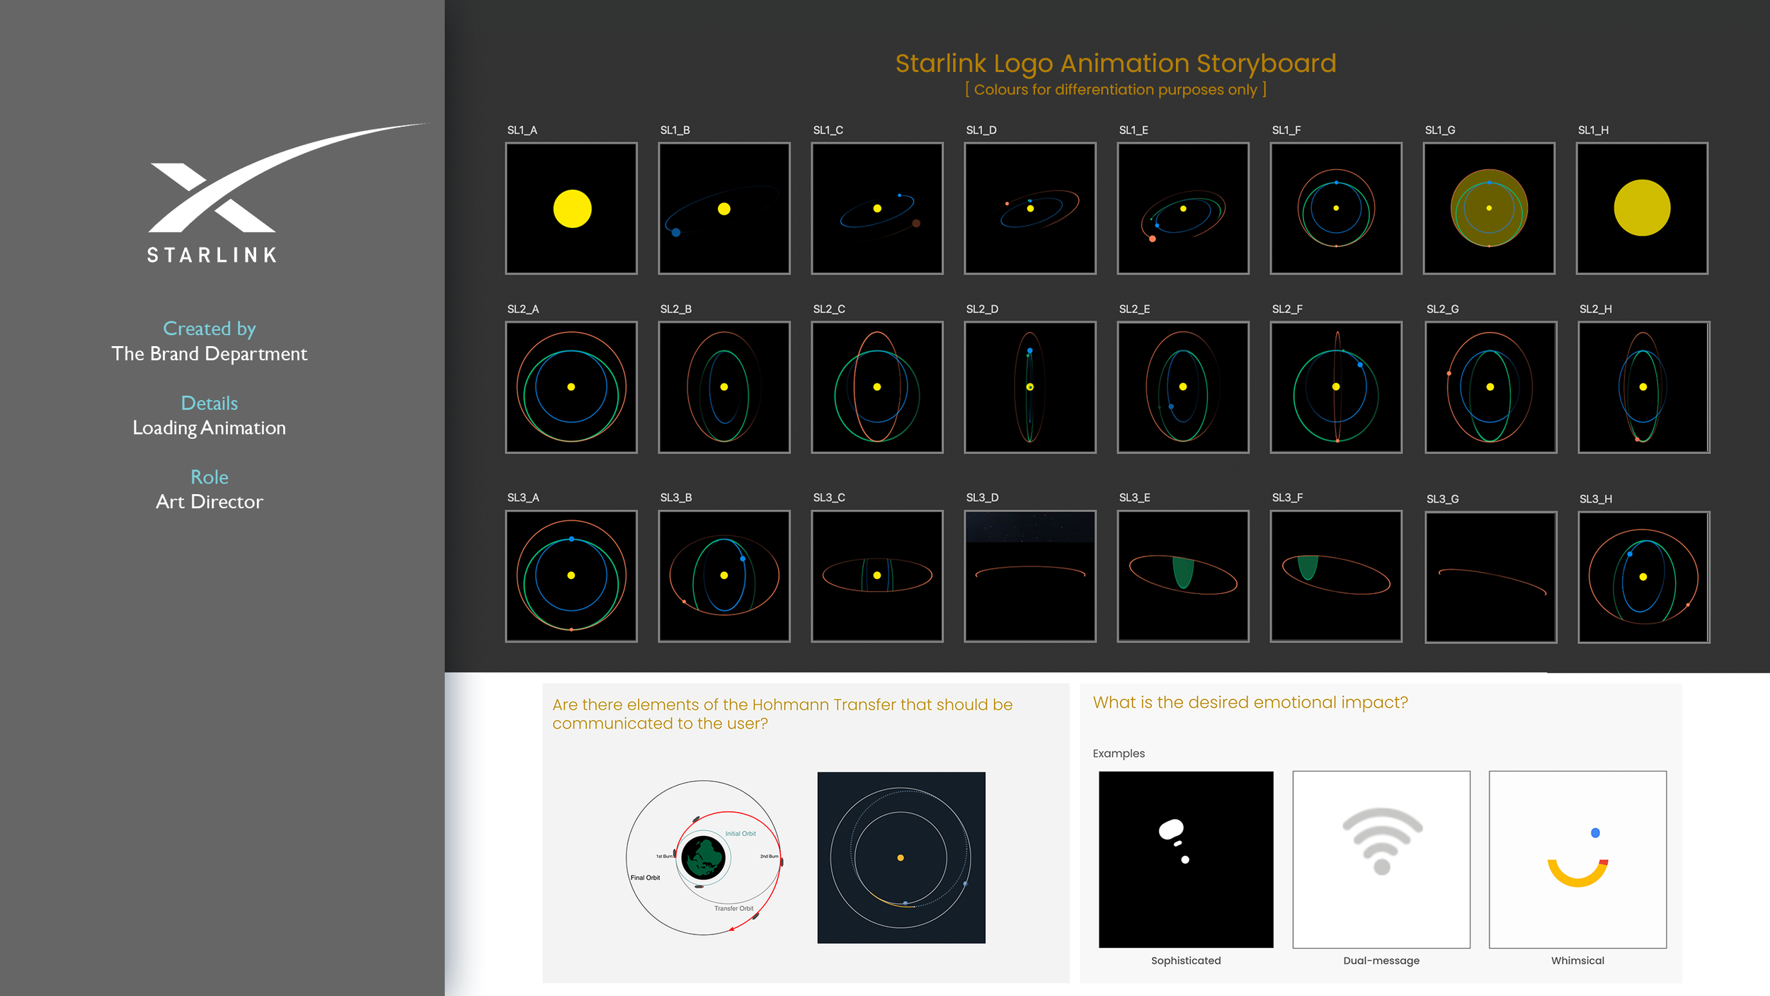Image resolution: width=1770 pixels, height=996 pixels.
Task: Open the SL2_A concentric orbits frame
Action: [571, 387]
